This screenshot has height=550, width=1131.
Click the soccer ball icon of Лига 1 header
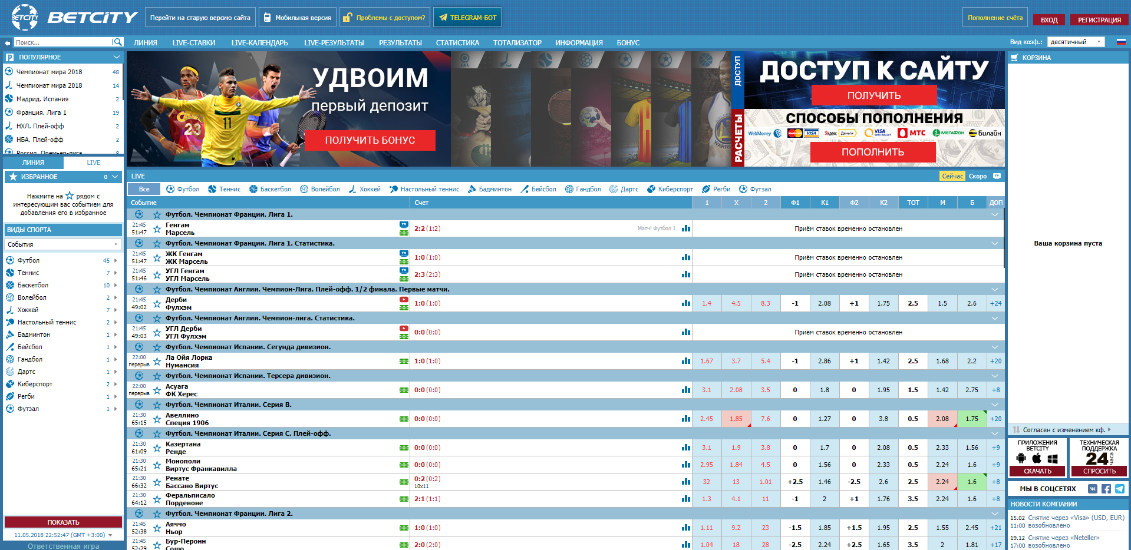click(x=139, y=214)
